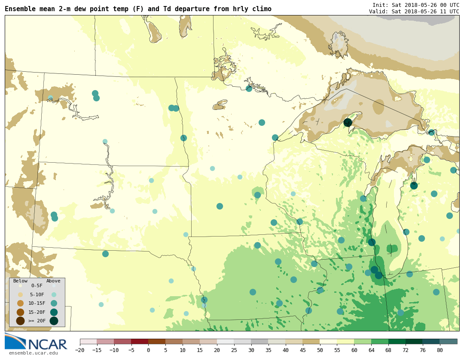Click the '10-15F' legend label
The image size is (464, 358).
[37, 303]
